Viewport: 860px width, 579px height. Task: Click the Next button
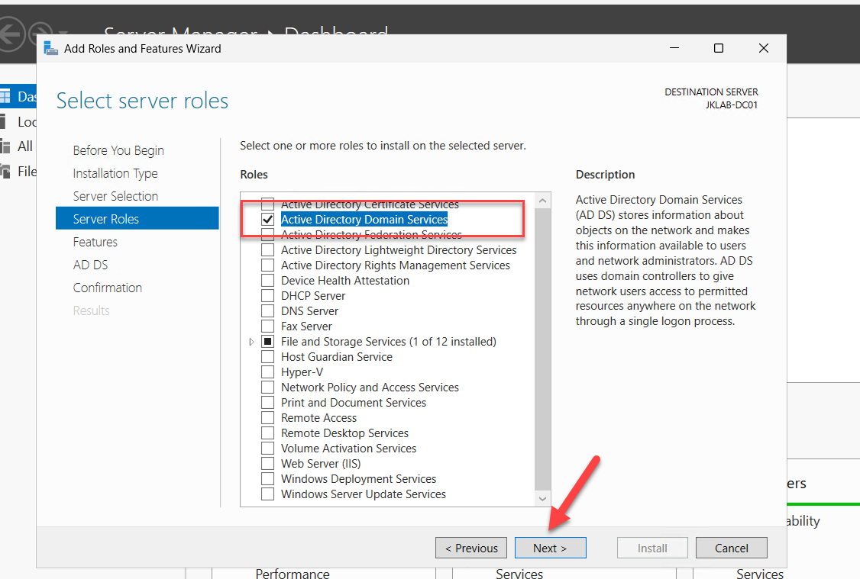pos(550,548)
